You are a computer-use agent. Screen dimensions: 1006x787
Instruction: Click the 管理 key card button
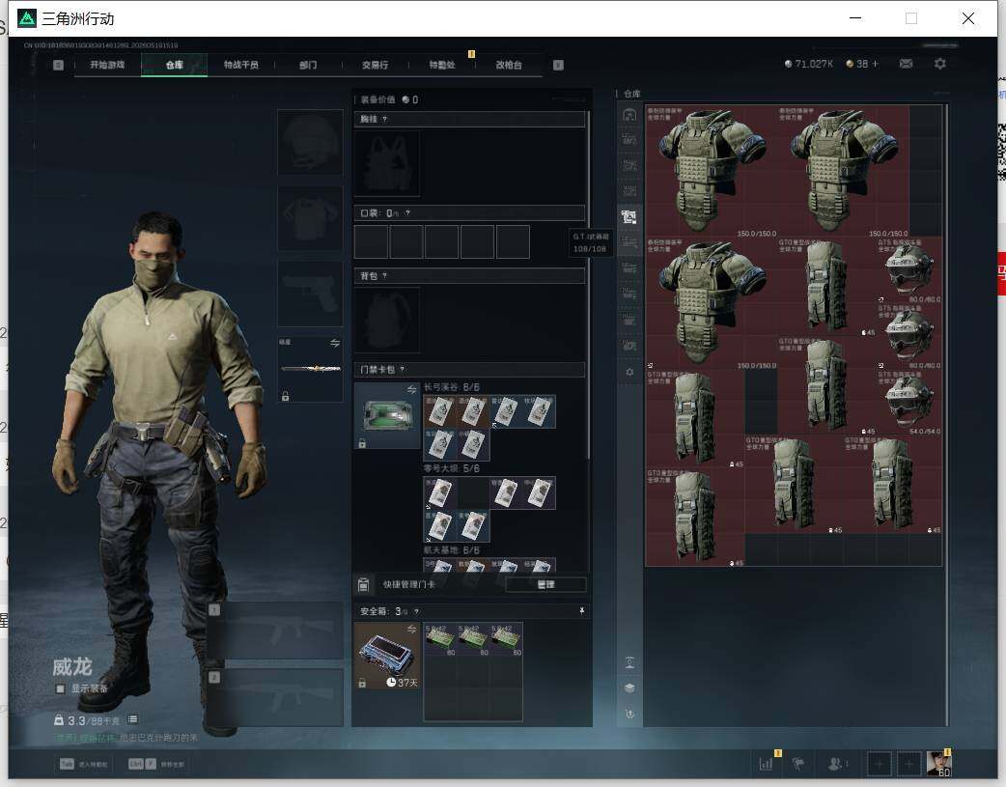click(x=545, y=585)
